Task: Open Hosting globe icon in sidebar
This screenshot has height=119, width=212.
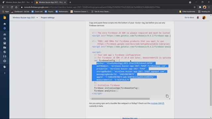Action: pyautogui.click(x=5, y=52)
